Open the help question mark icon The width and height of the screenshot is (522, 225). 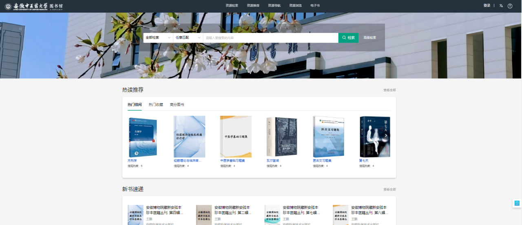coord(510,6)
